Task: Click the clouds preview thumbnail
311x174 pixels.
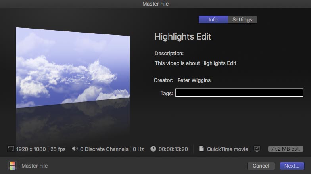Action: [73, 67]
